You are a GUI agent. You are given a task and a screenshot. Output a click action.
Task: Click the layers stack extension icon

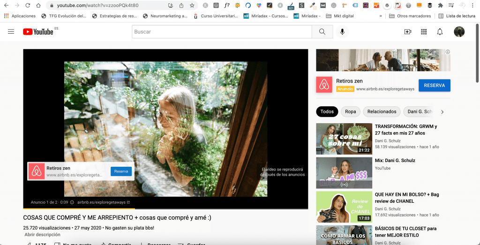430,5
